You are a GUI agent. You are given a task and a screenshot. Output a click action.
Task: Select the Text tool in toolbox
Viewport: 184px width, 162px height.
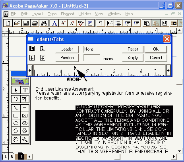coord(25,90)
